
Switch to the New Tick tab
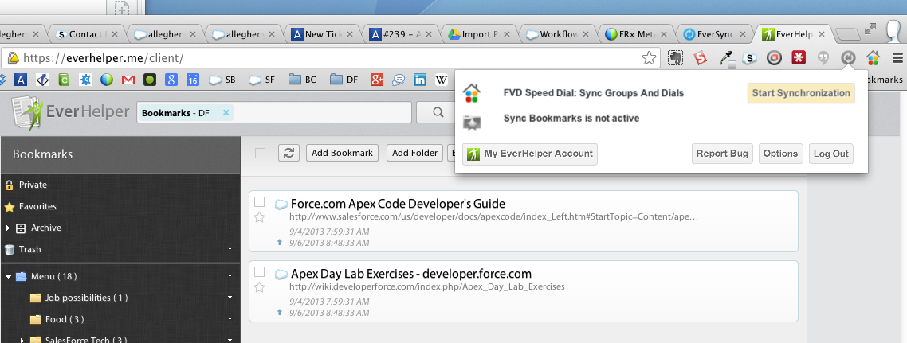(x=323, y=34)
